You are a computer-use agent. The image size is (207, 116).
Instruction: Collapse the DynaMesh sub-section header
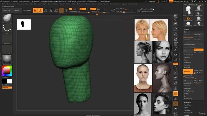[x=187, y=68]
